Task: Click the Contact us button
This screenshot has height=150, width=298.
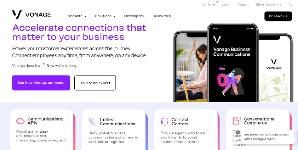Action: click(278, 16)
